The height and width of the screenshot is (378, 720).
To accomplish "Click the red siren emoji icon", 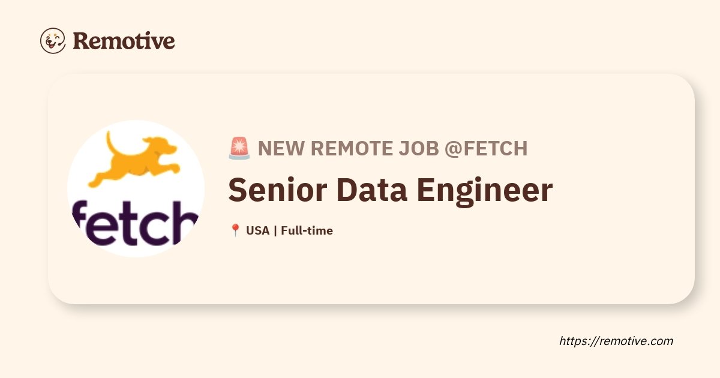I will (239, 148).
